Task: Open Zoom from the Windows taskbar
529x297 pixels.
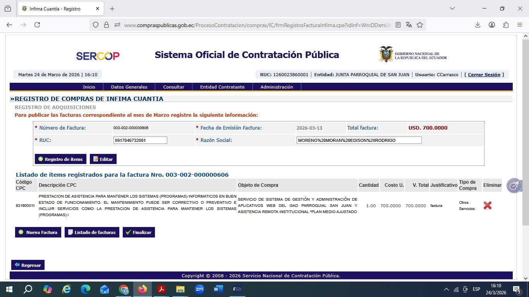Action: [199, 289]
